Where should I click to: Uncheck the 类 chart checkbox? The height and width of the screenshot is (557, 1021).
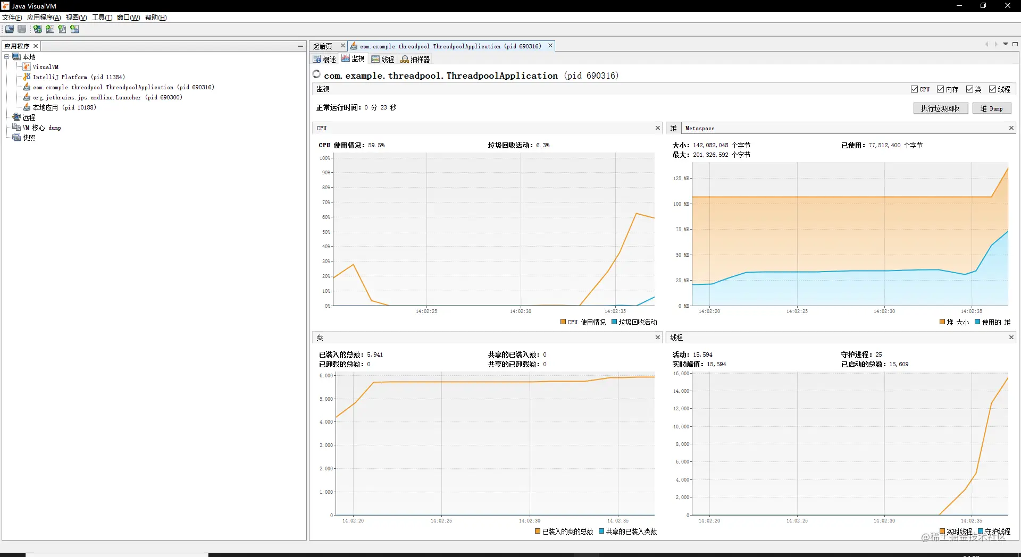970,89
